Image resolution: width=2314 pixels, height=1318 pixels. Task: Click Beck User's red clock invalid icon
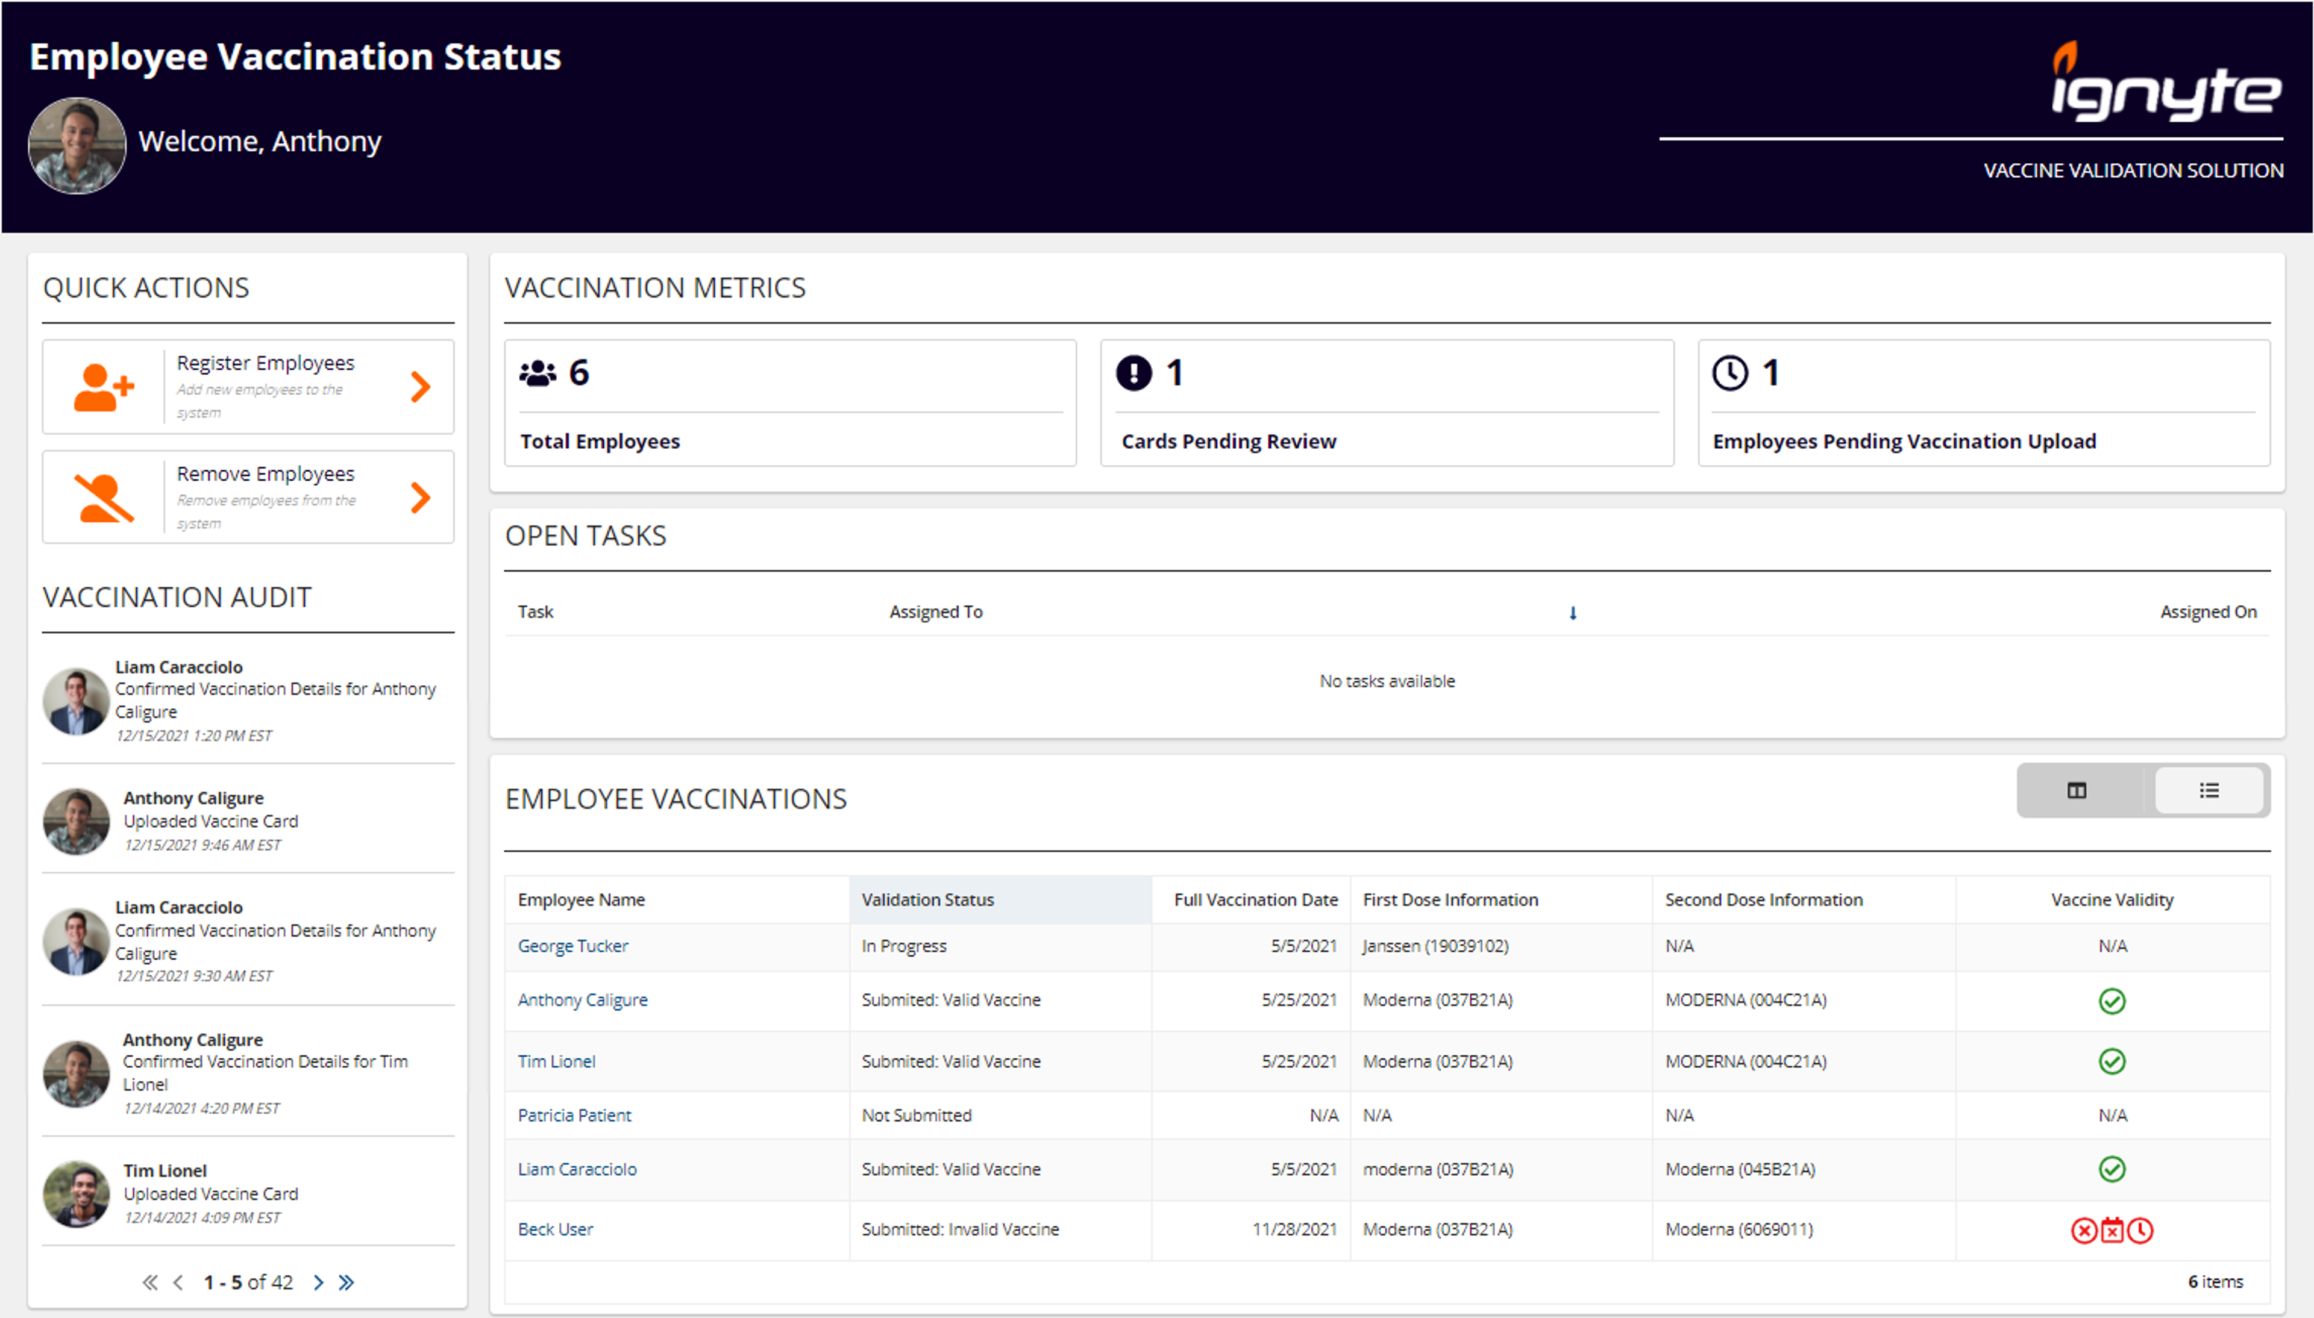pos(2140,1230)
